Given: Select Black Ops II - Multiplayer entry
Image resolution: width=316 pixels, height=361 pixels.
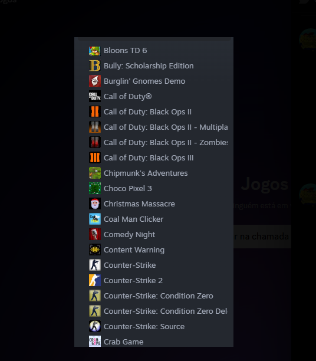Looking at the screenshot, I should 154,127.
